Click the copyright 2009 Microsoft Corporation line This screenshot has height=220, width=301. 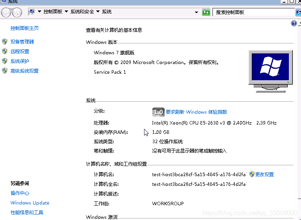[156, 62]
